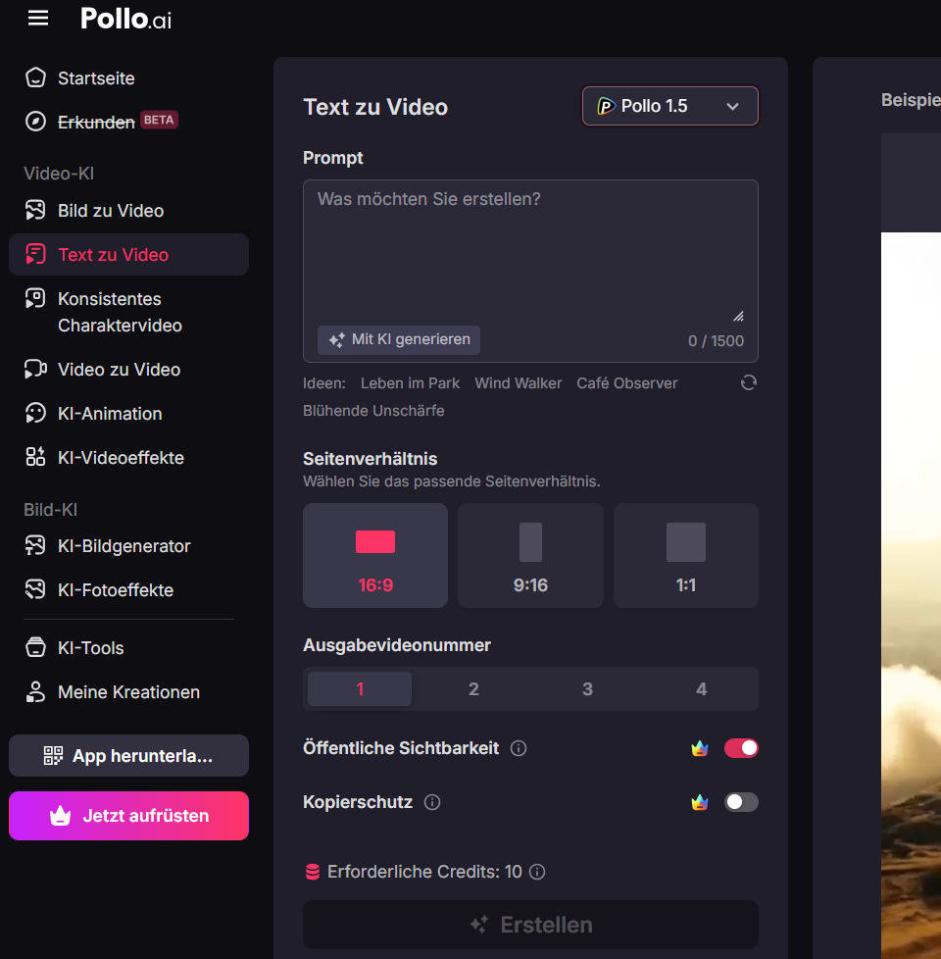This screenshot has width=941, height=959.
Task: Open the hamburger menu
Action: point(38,19)
